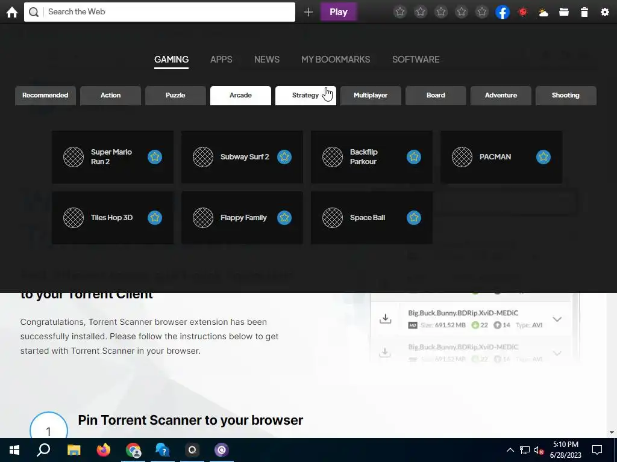Open Windows taskbar search

point(43,450)
